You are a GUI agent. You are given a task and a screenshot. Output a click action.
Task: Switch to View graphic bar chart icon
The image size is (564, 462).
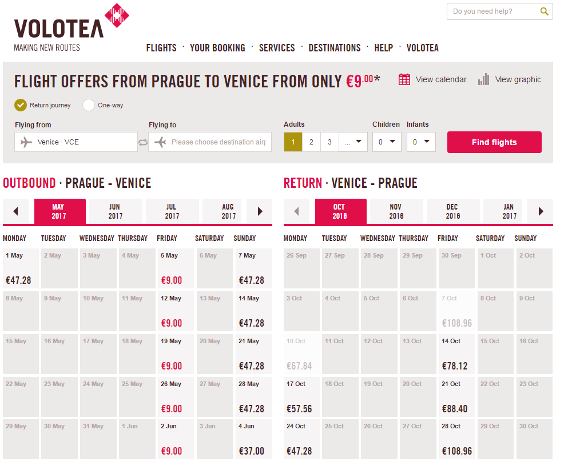click(484, 80)
